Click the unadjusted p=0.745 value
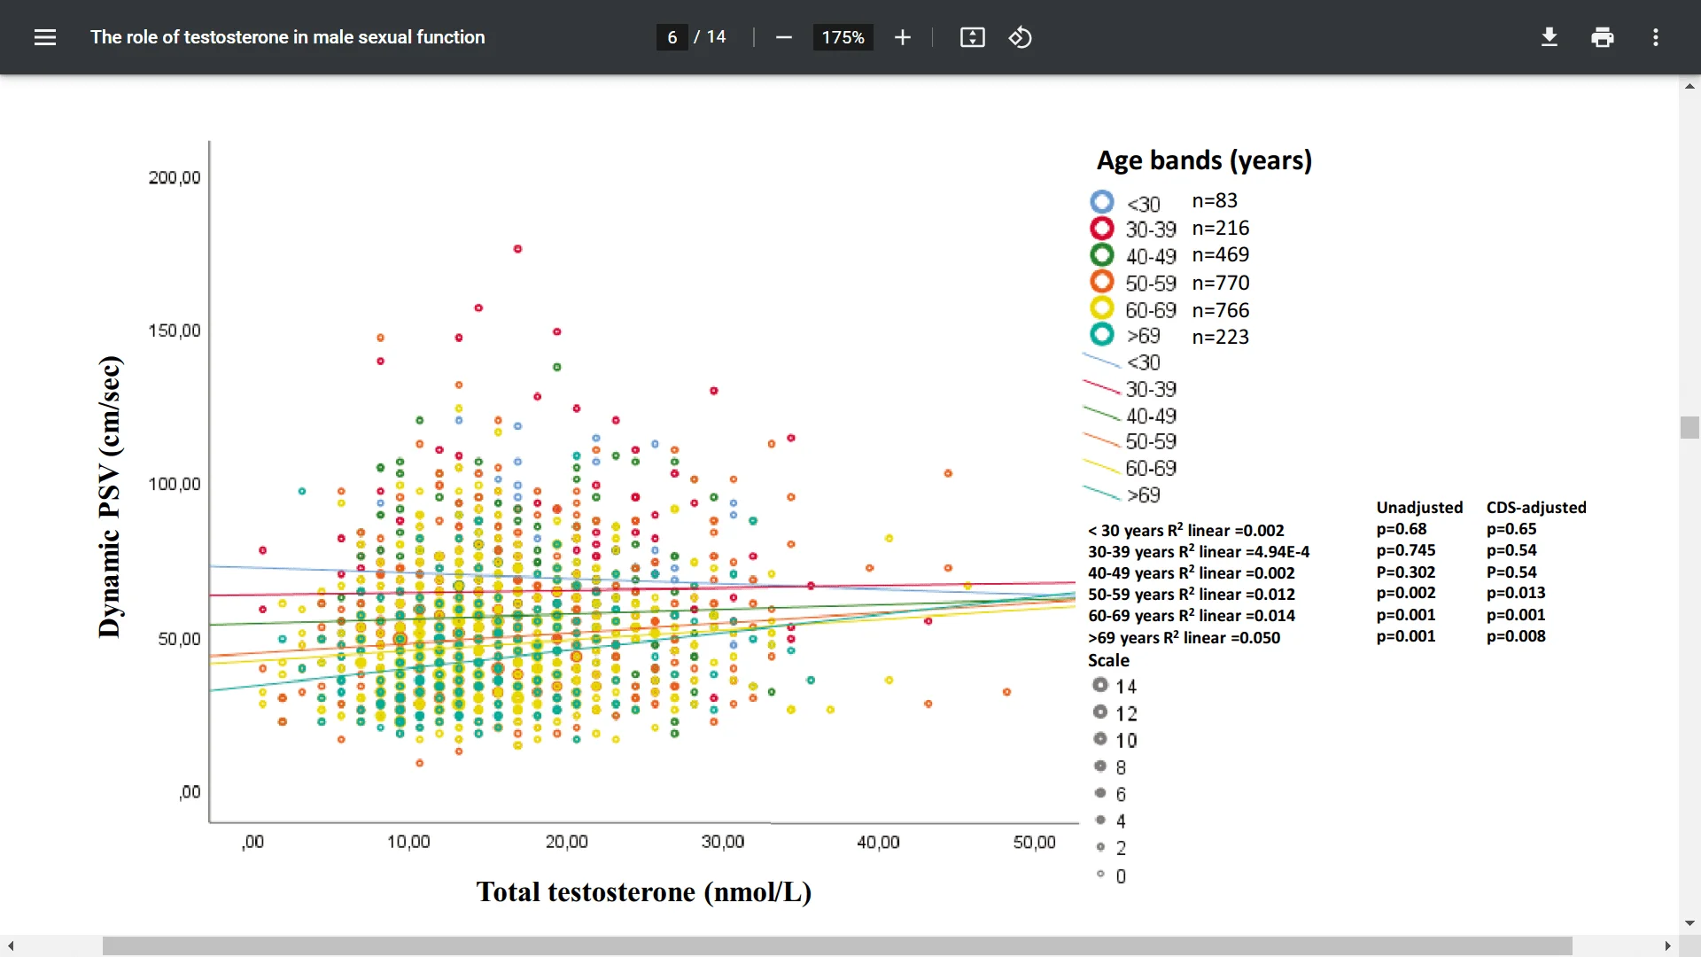This screenshot has height=957, width=1701. tap(1406, 550)
